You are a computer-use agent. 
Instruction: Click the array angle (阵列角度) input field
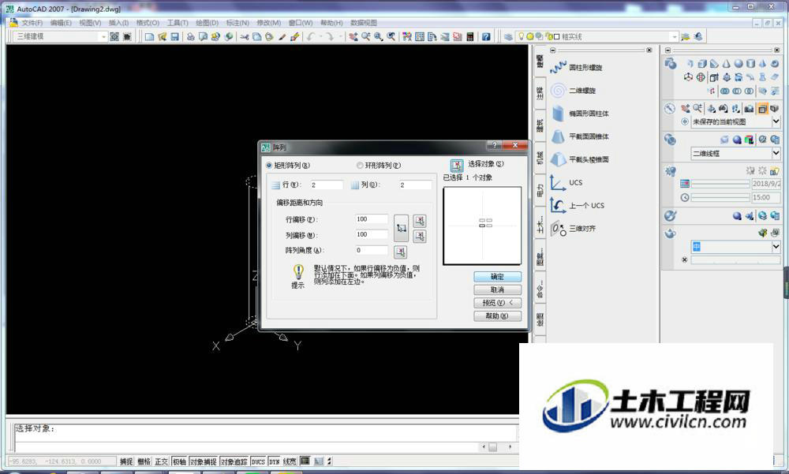(372, 250)
